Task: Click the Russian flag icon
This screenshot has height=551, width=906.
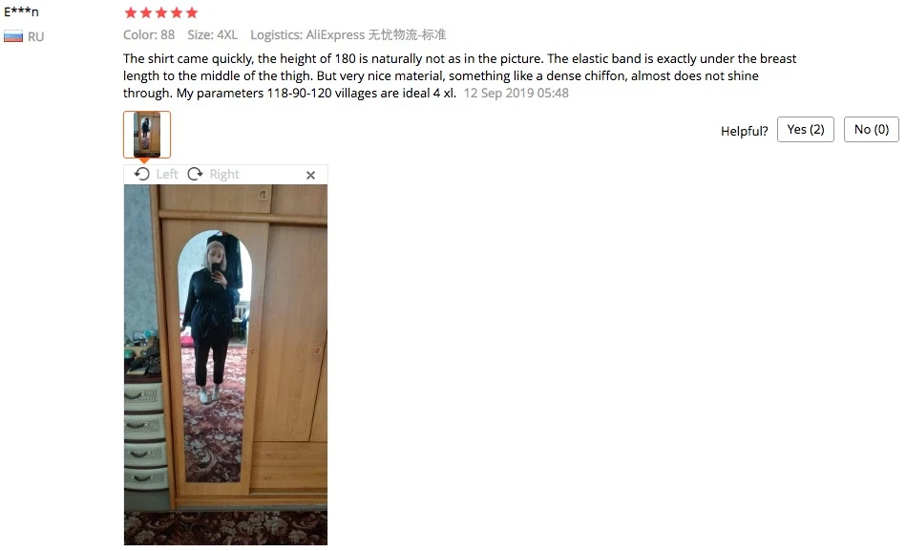Action: pos(13,36)
